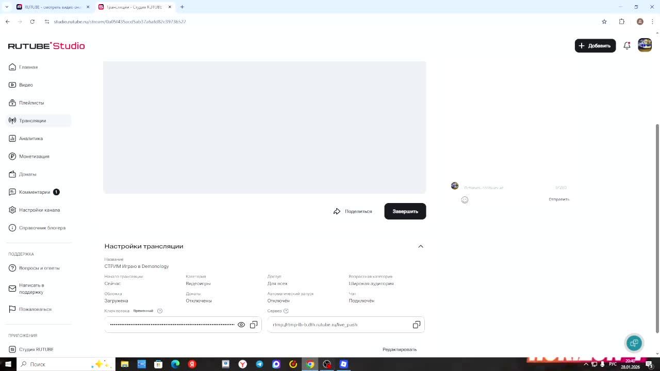Click the RUTUBE Studio logo
The width and height of the screenshot is (660, 371).
46,46
